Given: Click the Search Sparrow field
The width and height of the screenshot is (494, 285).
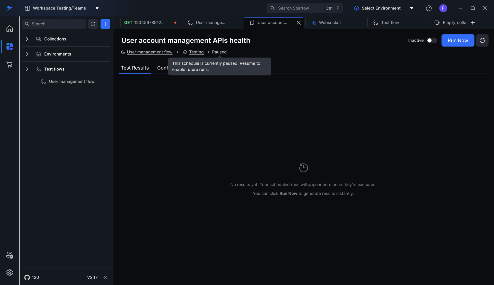Looking at the screenshot, I should pyautogui.click(x=298, y=8).
